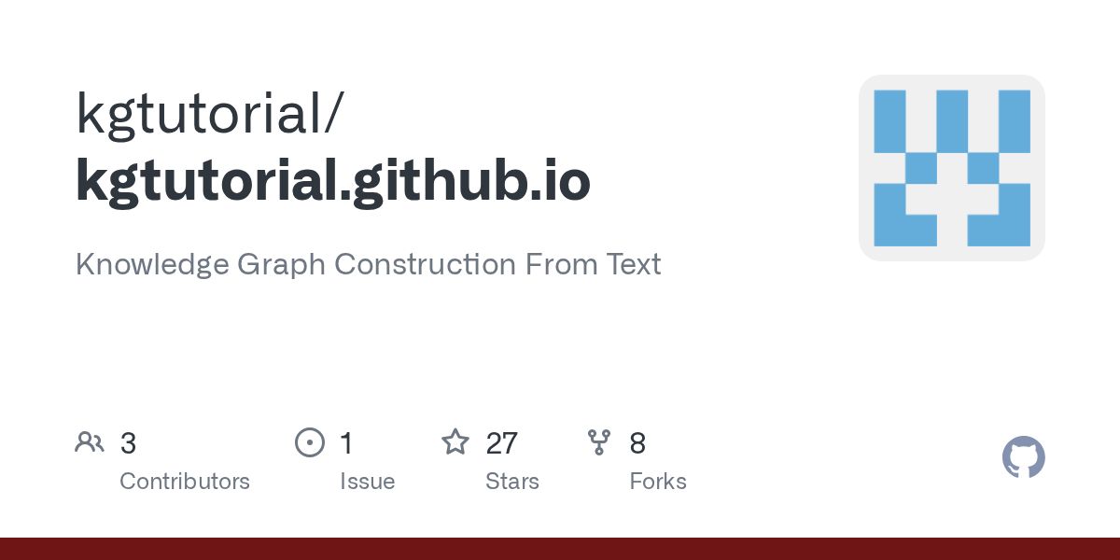Click the star outline icon
This screenshot has width=1120, height=560.
coord(455,441)
